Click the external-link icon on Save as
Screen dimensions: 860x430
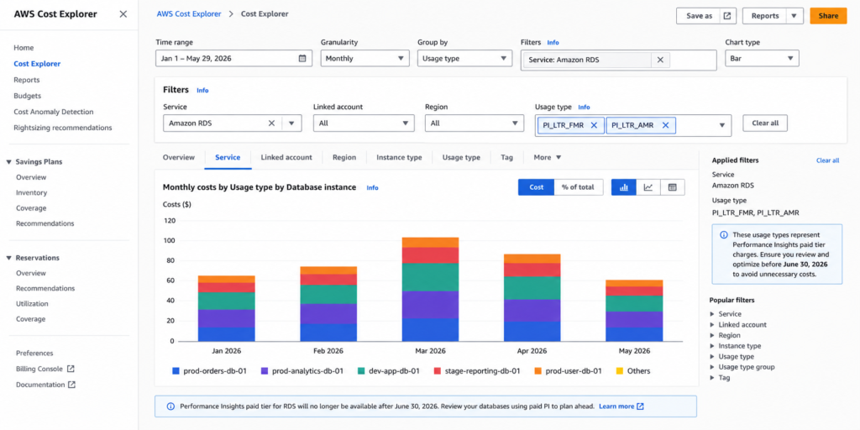tap(726, 16)
